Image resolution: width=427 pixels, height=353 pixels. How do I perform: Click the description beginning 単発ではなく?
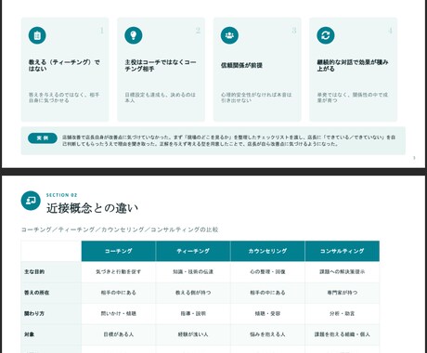[352, 98]
